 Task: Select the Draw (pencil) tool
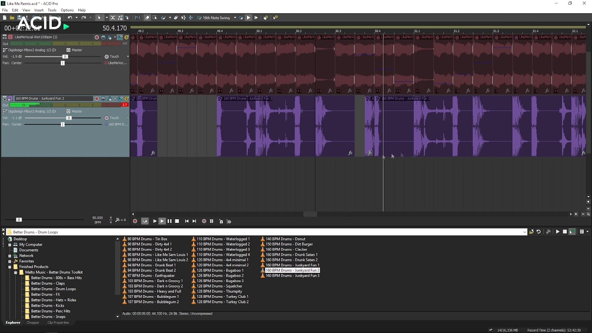[147, 18]
